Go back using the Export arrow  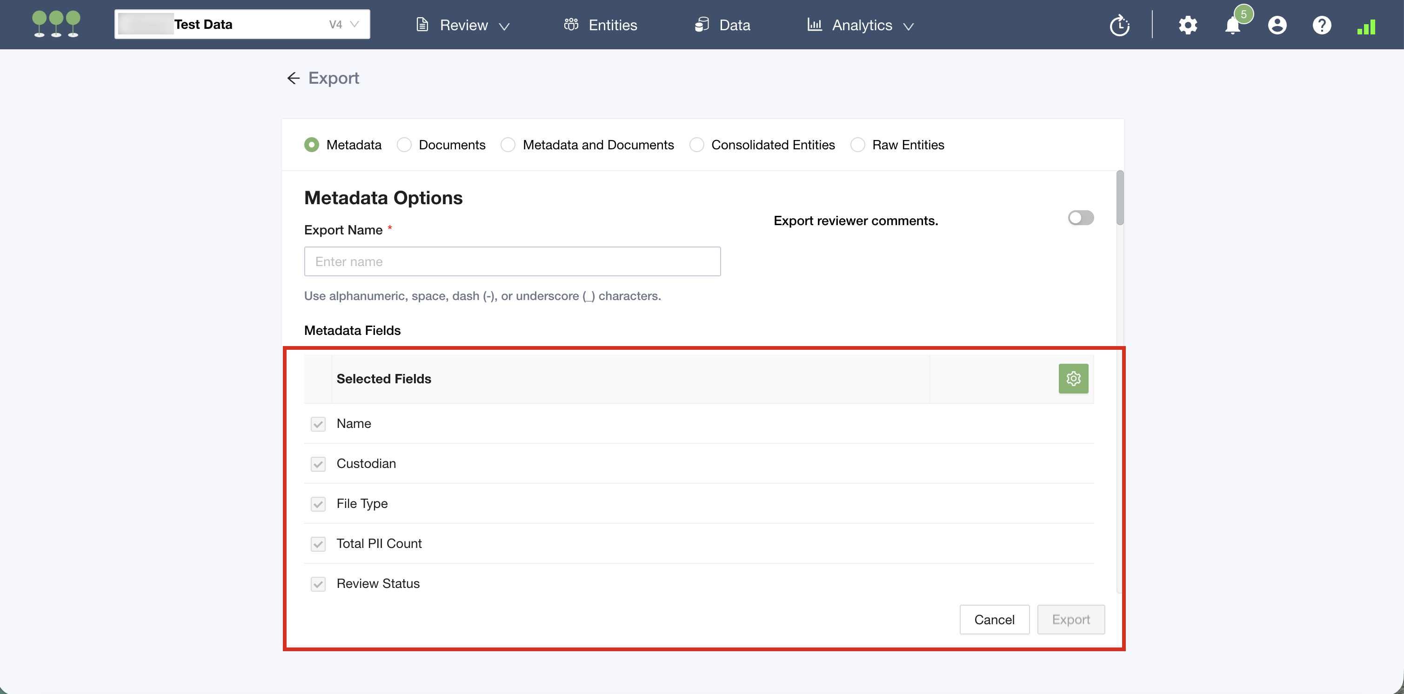click(293, 78)
